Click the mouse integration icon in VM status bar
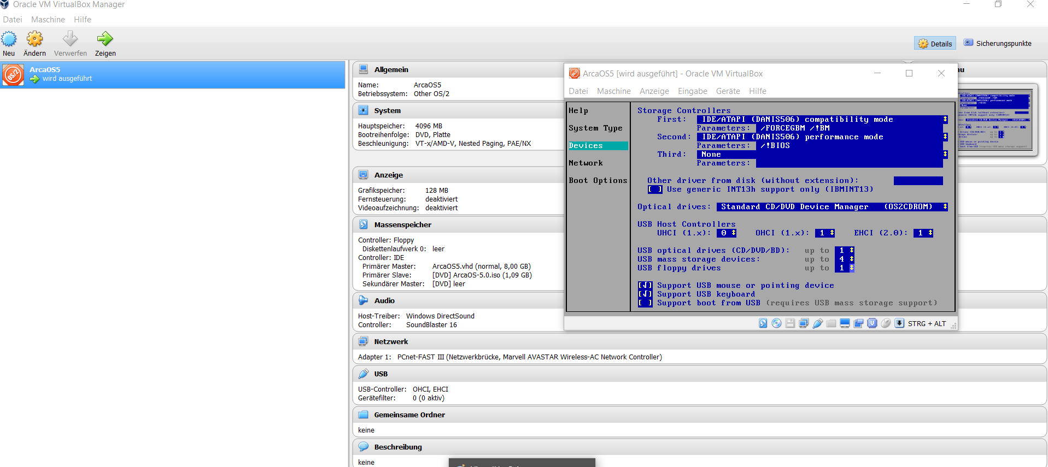 (x=886, y=323)
